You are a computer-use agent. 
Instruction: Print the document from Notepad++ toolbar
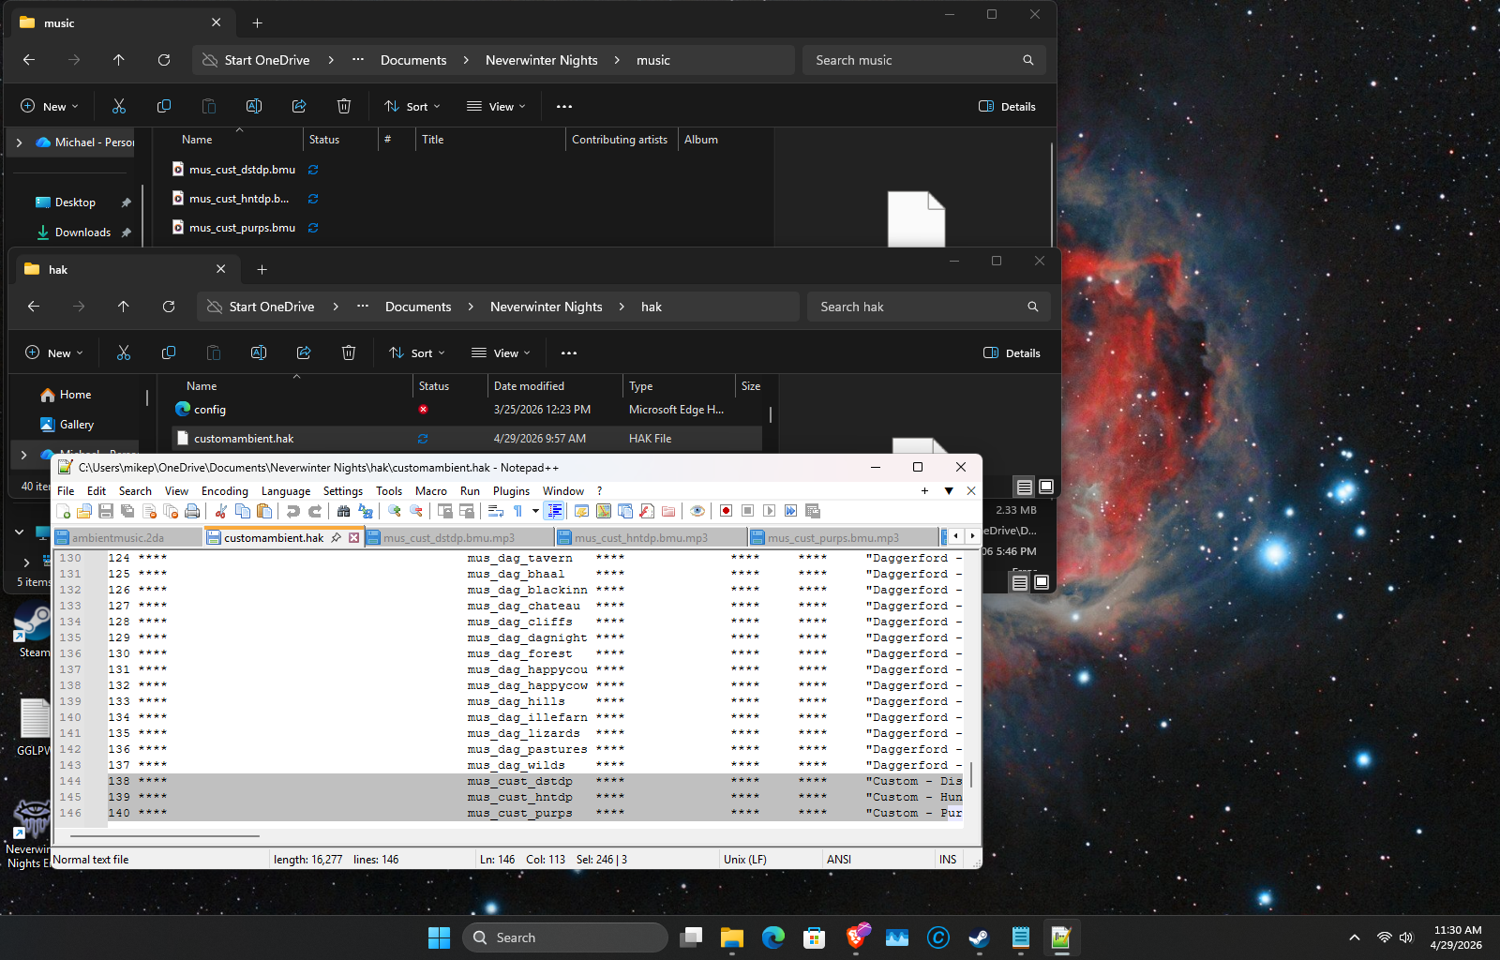(192, 511)
